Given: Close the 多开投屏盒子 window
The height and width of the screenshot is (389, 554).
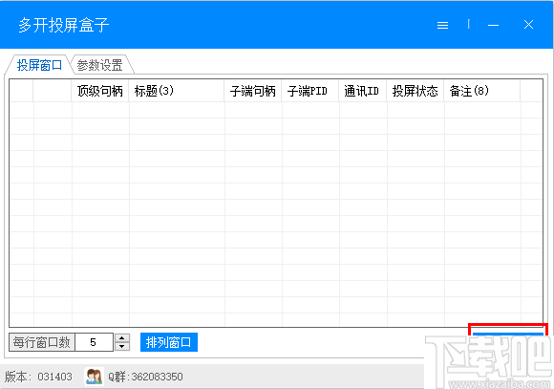Looking at the screenshot, I should pos(528,25).
